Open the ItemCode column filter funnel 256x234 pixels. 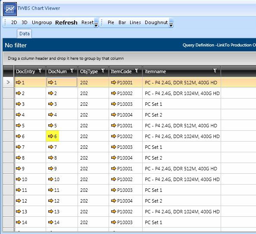pos(137,71)
